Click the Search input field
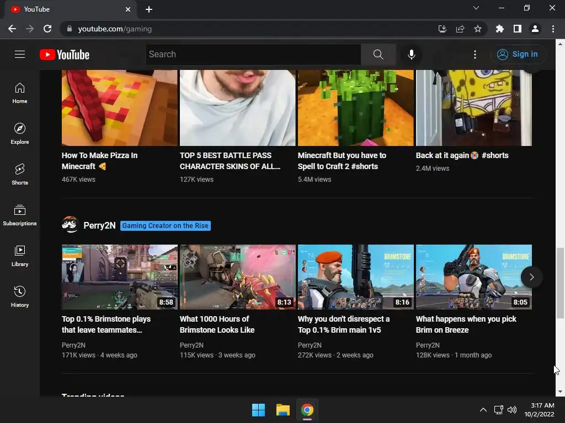The height and width of the screenshot is (423, 565). [x=253, y=55]
